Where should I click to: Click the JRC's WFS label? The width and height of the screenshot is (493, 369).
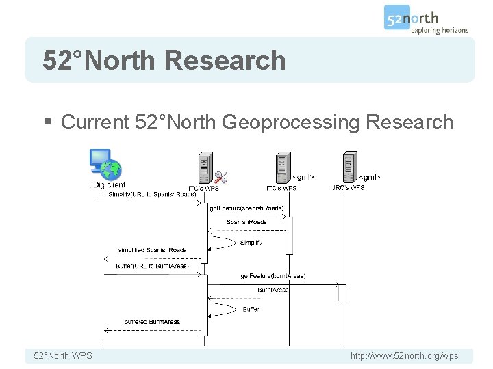point(349,188)
